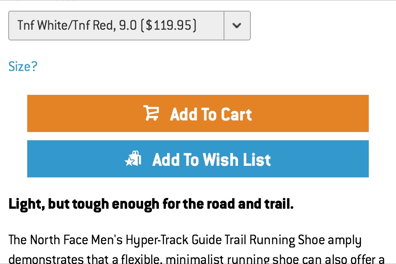Click the bold "Light, but tough enough" headline
The width and height of the screenshot is (396, 264).
[x=151, y=204]
